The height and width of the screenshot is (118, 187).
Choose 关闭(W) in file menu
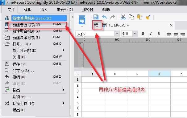(35, 57)
